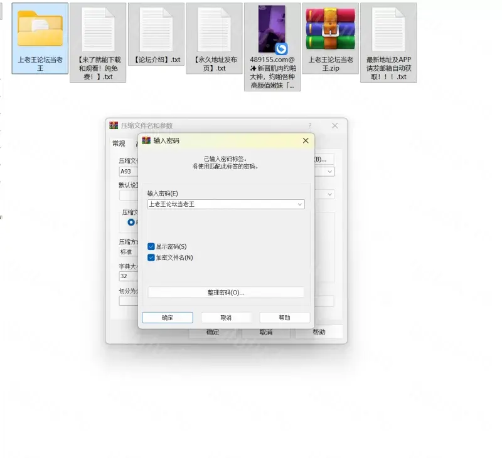Click the 标准 compression method field
This screenshot has height=458, width=502.
point(129,252)
